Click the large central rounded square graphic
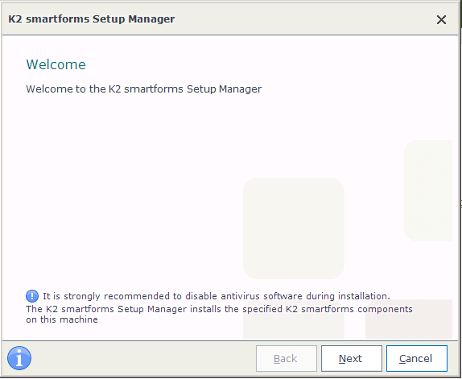This screenshot has height=379, width=462. tap(293, 229)
